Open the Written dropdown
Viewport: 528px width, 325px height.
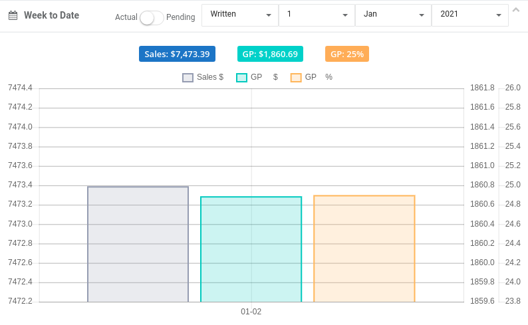click(240, 15)
